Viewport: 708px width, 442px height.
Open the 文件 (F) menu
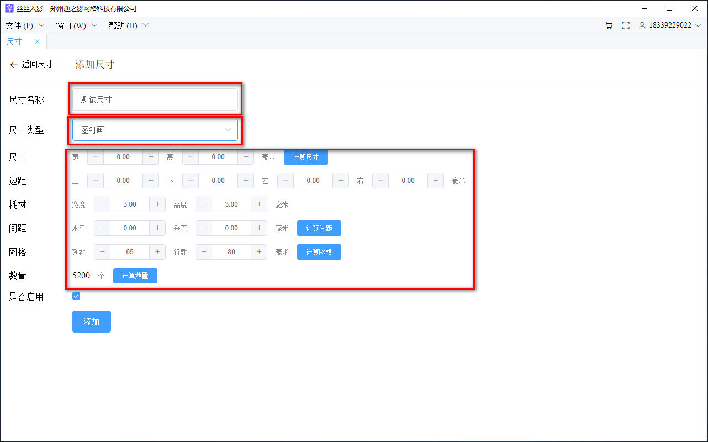click(24, 25)
